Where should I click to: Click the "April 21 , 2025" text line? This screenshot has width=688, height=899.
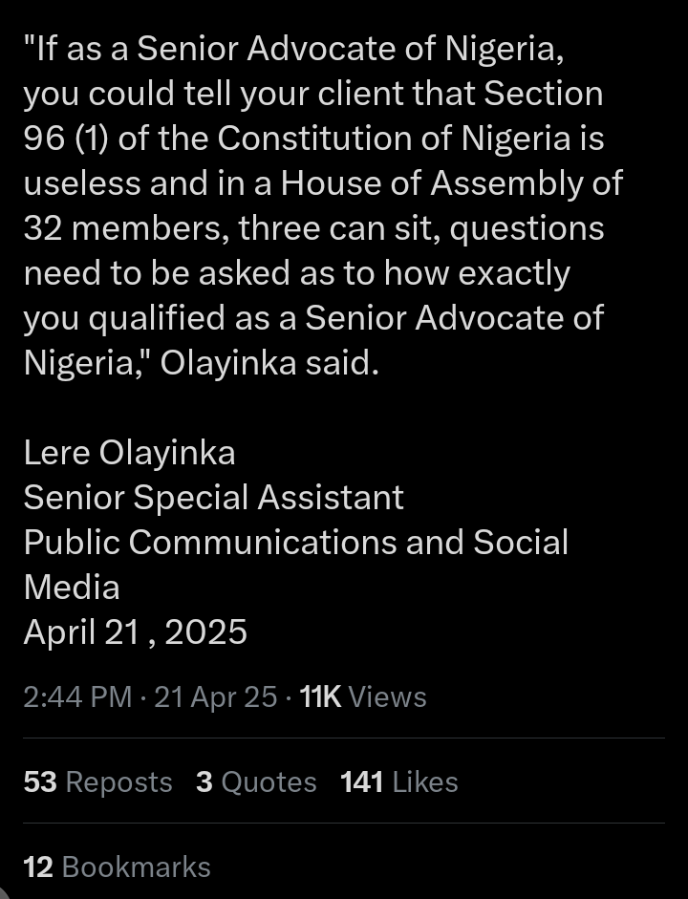click(x=136, y=632)
